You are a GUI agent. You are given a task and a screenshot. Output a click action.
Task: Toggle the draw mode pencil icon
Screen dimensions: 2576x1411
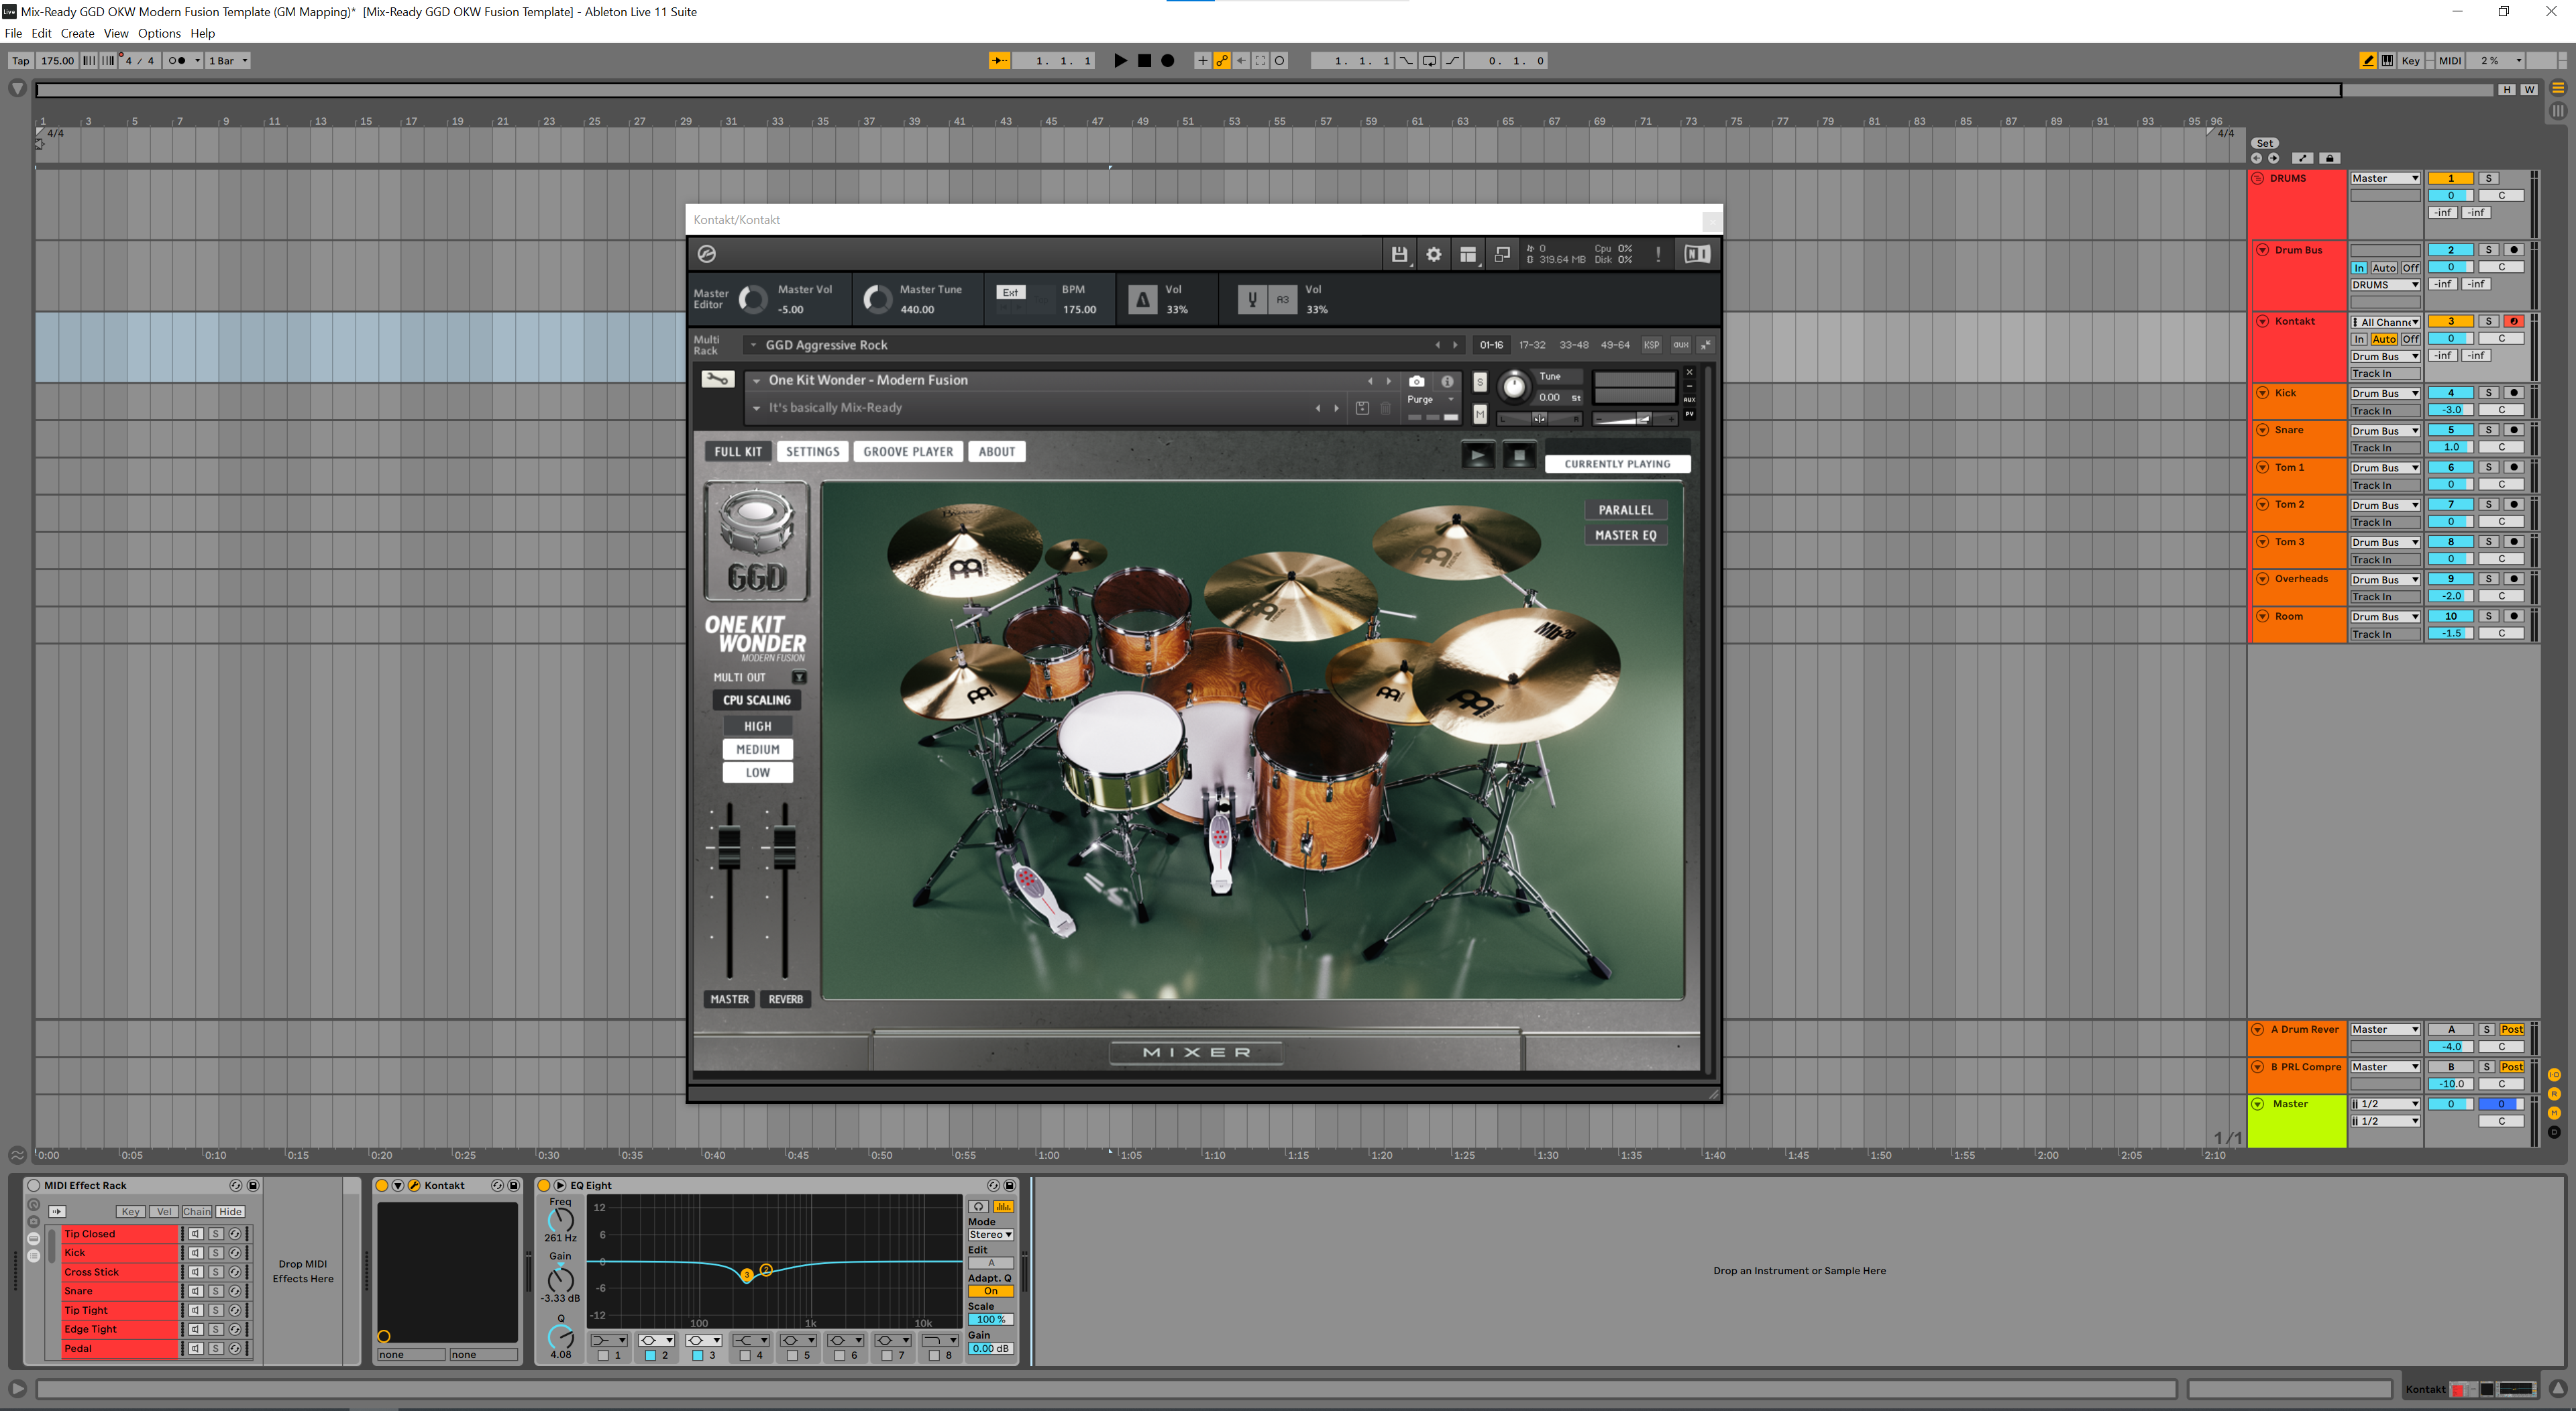2367,61
